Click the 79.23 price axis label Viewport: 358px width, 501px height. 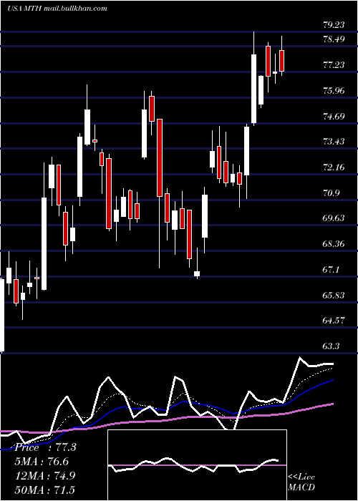tap(334, 25)
